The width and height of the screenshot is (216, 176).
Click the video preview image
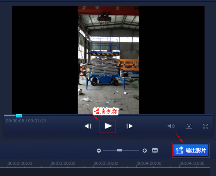point(109,60)
